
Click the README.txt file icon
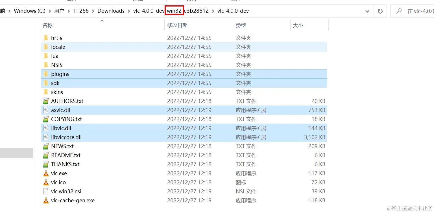coord(46,155)
